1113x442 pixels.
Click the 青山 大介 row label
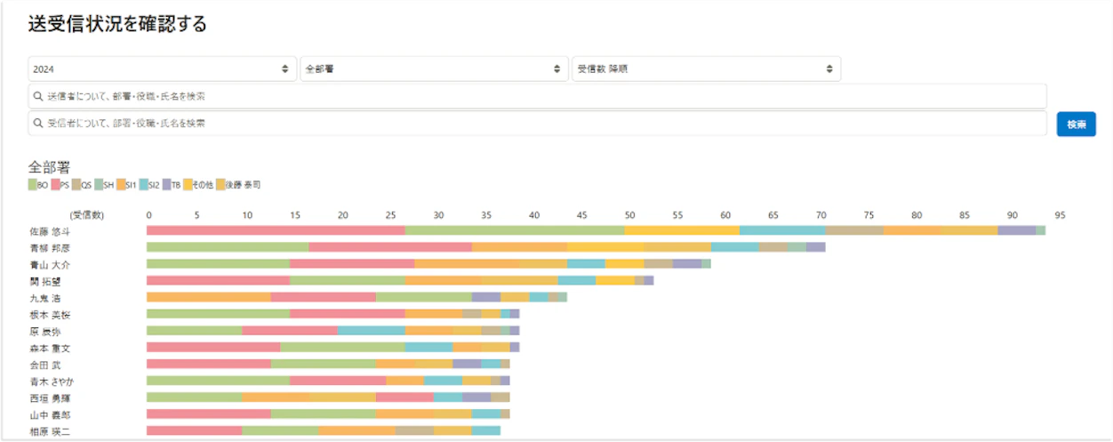click(x=49, y=264)
